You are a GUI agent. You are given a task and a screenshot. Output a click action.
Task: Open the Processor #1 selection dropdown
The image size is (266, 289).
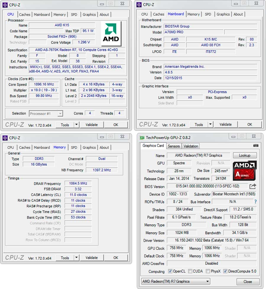pyautogui.click(x=46, y=113)
